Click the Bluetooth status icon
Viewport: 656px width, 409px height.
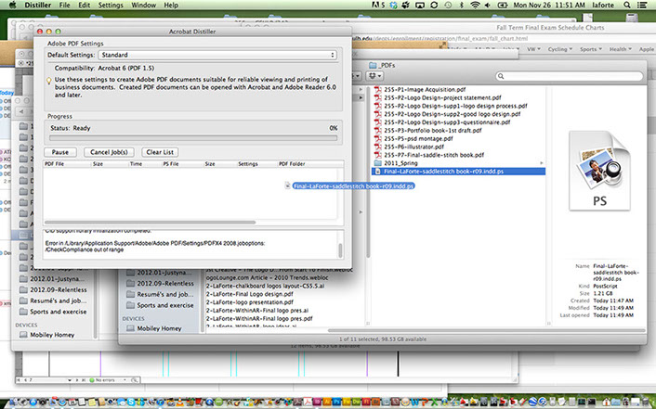click(462, 5)
